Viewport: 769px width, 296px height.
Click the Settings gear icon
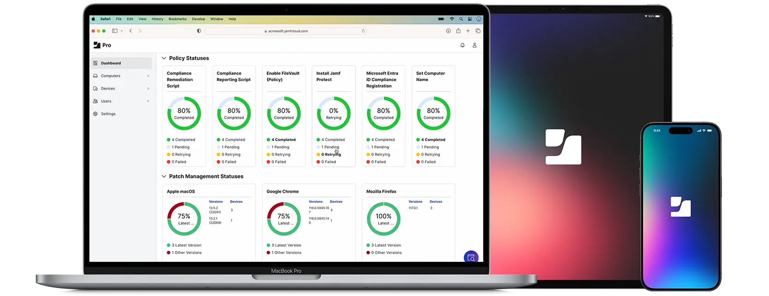[95, 114]
